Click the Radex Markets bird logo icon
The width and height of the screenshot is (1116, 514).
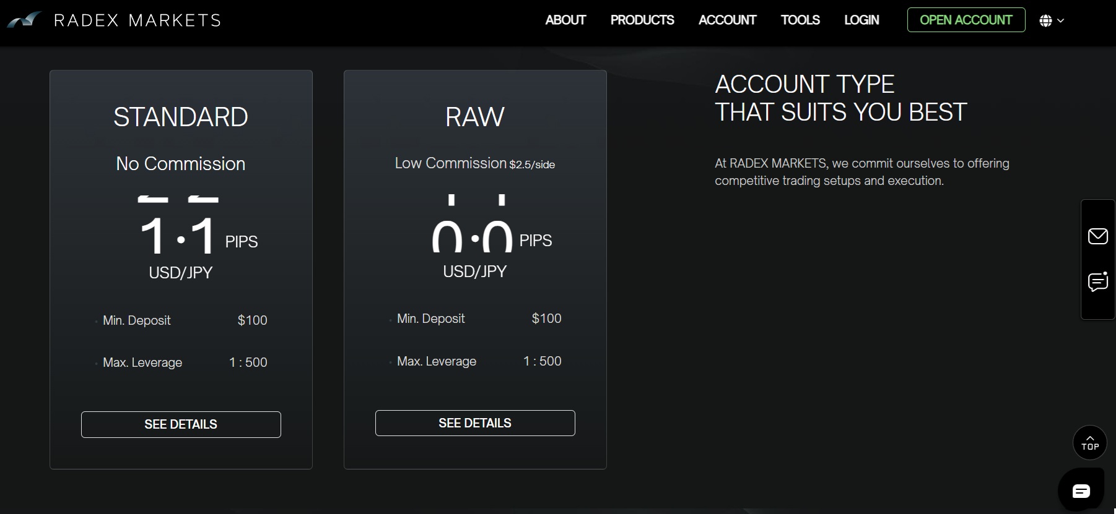click(24, 20)
